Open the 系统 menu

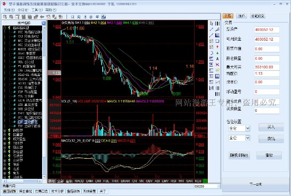tap(9, 10)
